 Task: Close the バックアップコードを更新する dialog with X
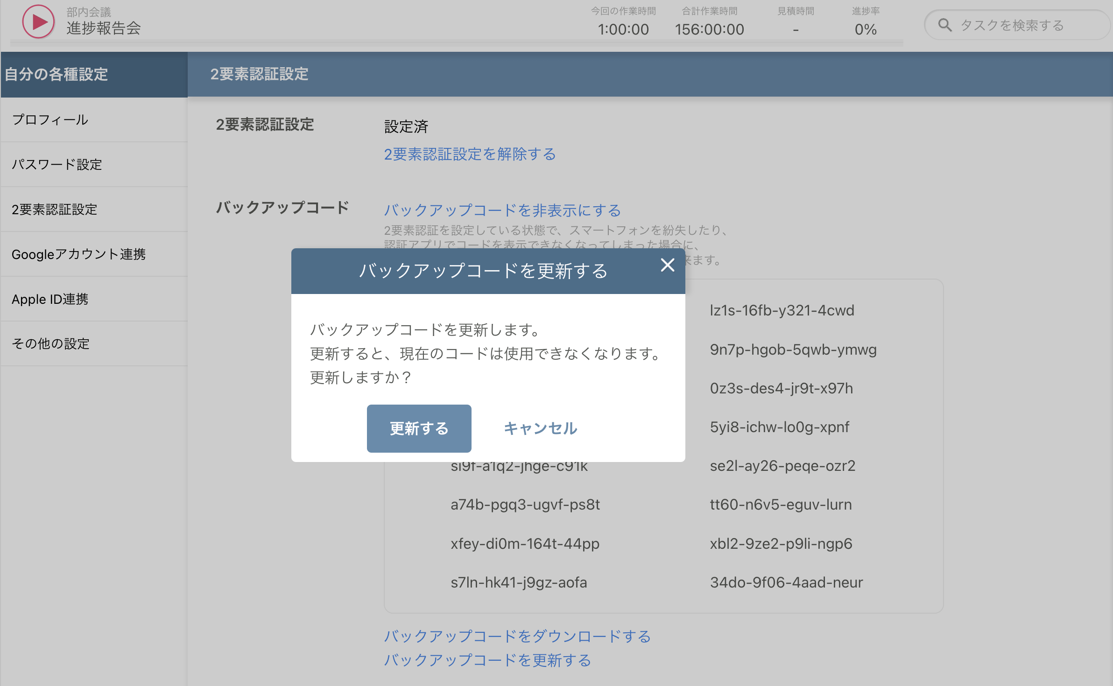(x=668, y=265)
